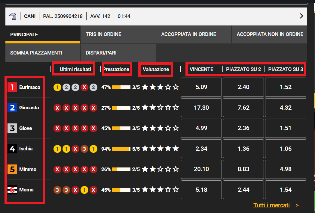The image size is (315, 213).
Task: Switch to SOMMA PIAZZAMENTI tab
Action: click(43, 53)
